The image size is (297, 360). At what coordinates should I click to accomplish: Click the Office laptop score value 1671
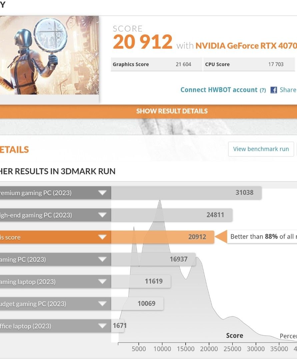(x=120, y=326)
